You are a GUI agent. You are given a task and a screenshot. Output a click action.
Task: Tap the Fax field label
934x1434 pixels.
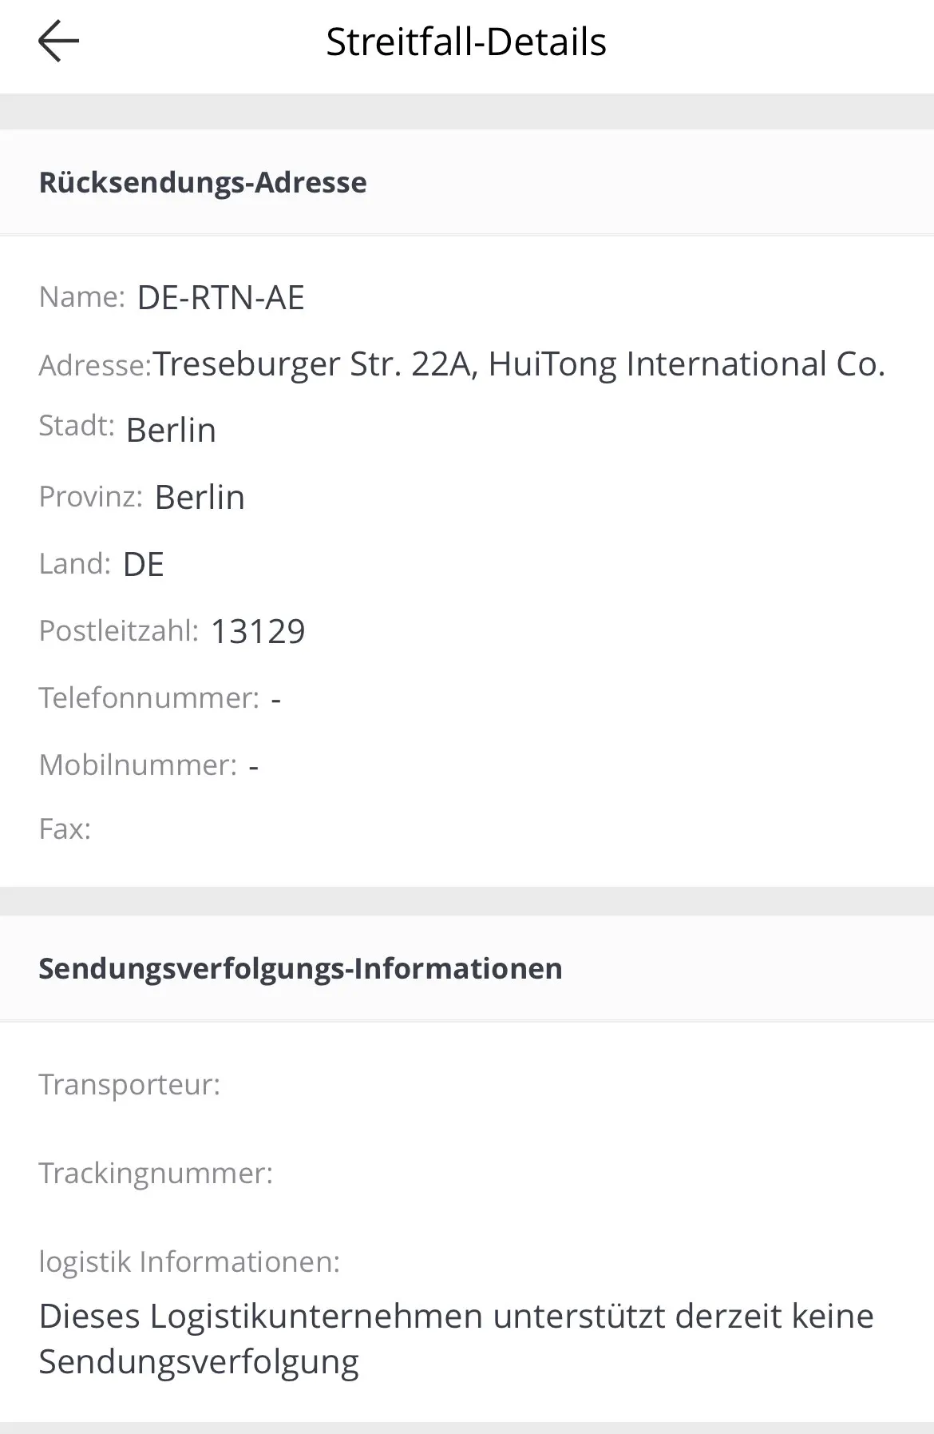(65, 829)
